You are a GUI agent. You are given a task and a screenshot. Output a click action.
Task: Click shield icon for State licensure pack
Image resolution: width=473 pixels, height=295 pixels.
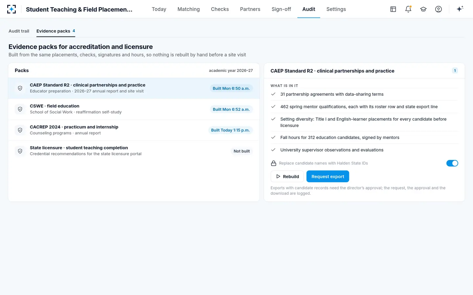coord(20,151)
